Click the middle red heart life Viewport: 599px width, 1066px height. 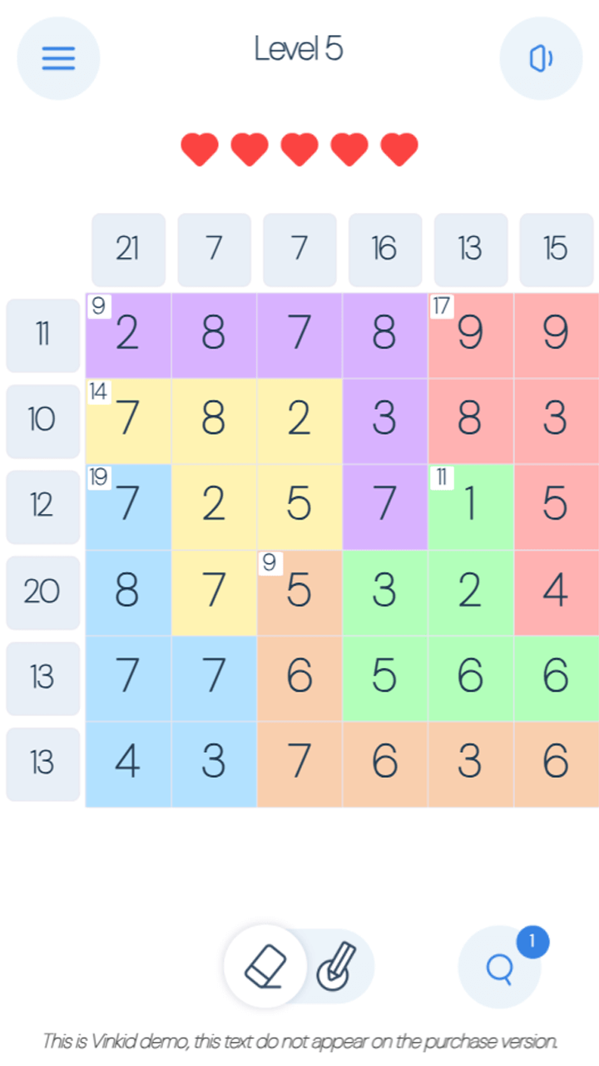pyautogui.click(x=299, y=150)
